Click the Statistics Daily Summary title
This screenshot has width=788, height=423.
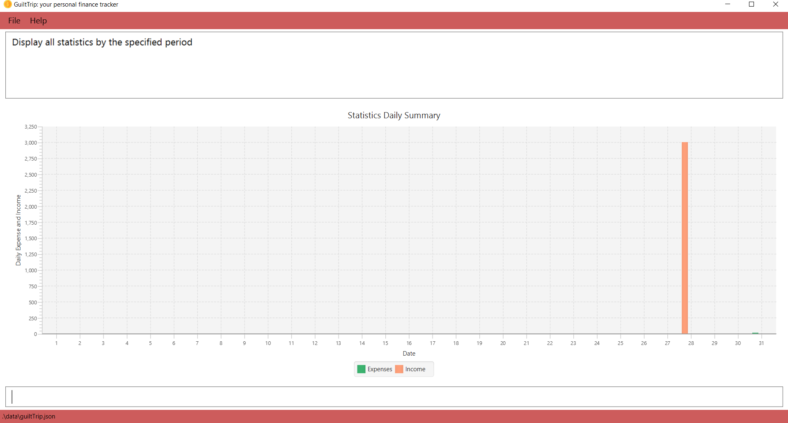tap(394, 115)
